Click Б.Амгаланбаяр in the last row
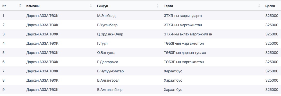The image size is (281, 96). pos(110,90)
